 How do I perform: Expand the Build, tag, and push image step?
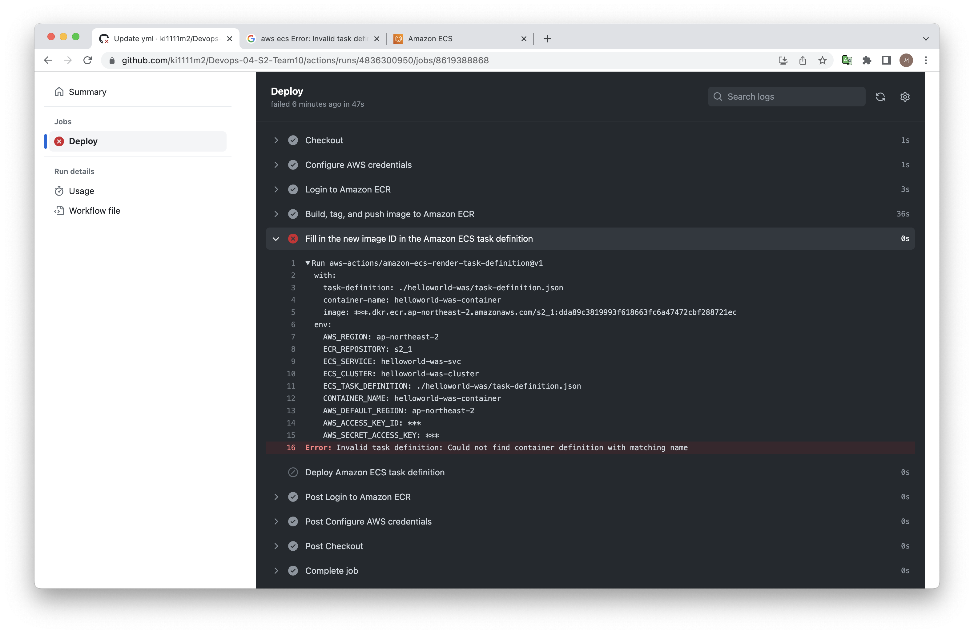[276, 214]
